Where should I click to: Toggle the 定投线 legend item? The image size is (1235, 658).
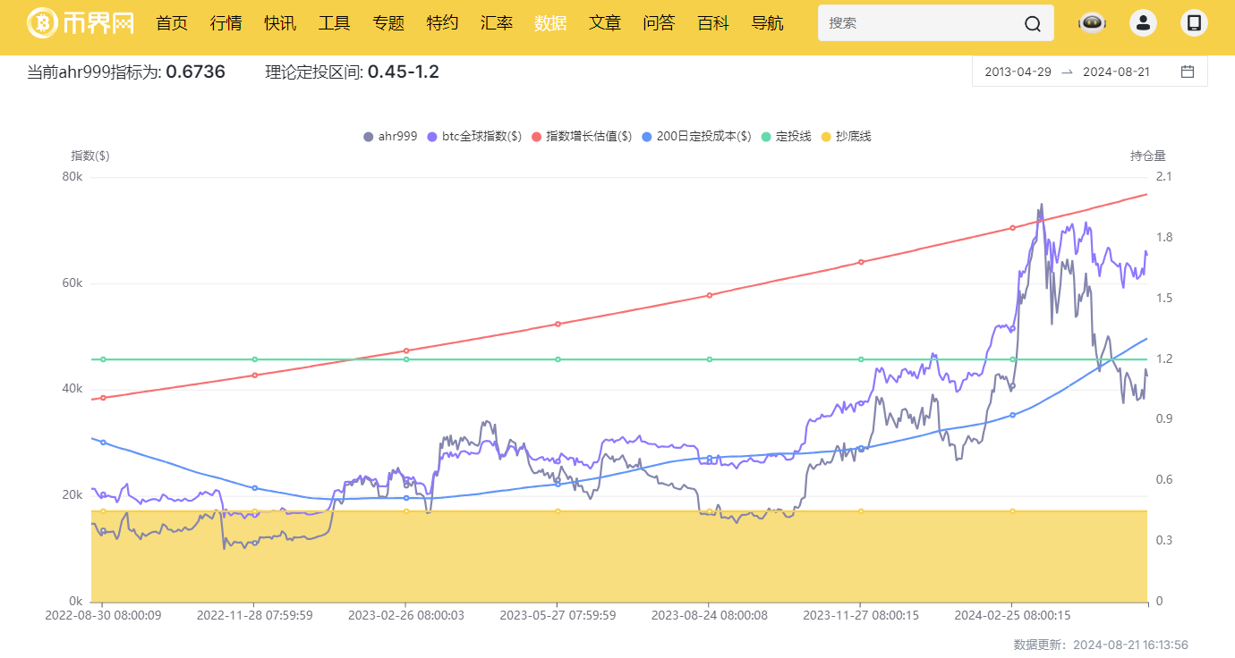pos(786,137)
